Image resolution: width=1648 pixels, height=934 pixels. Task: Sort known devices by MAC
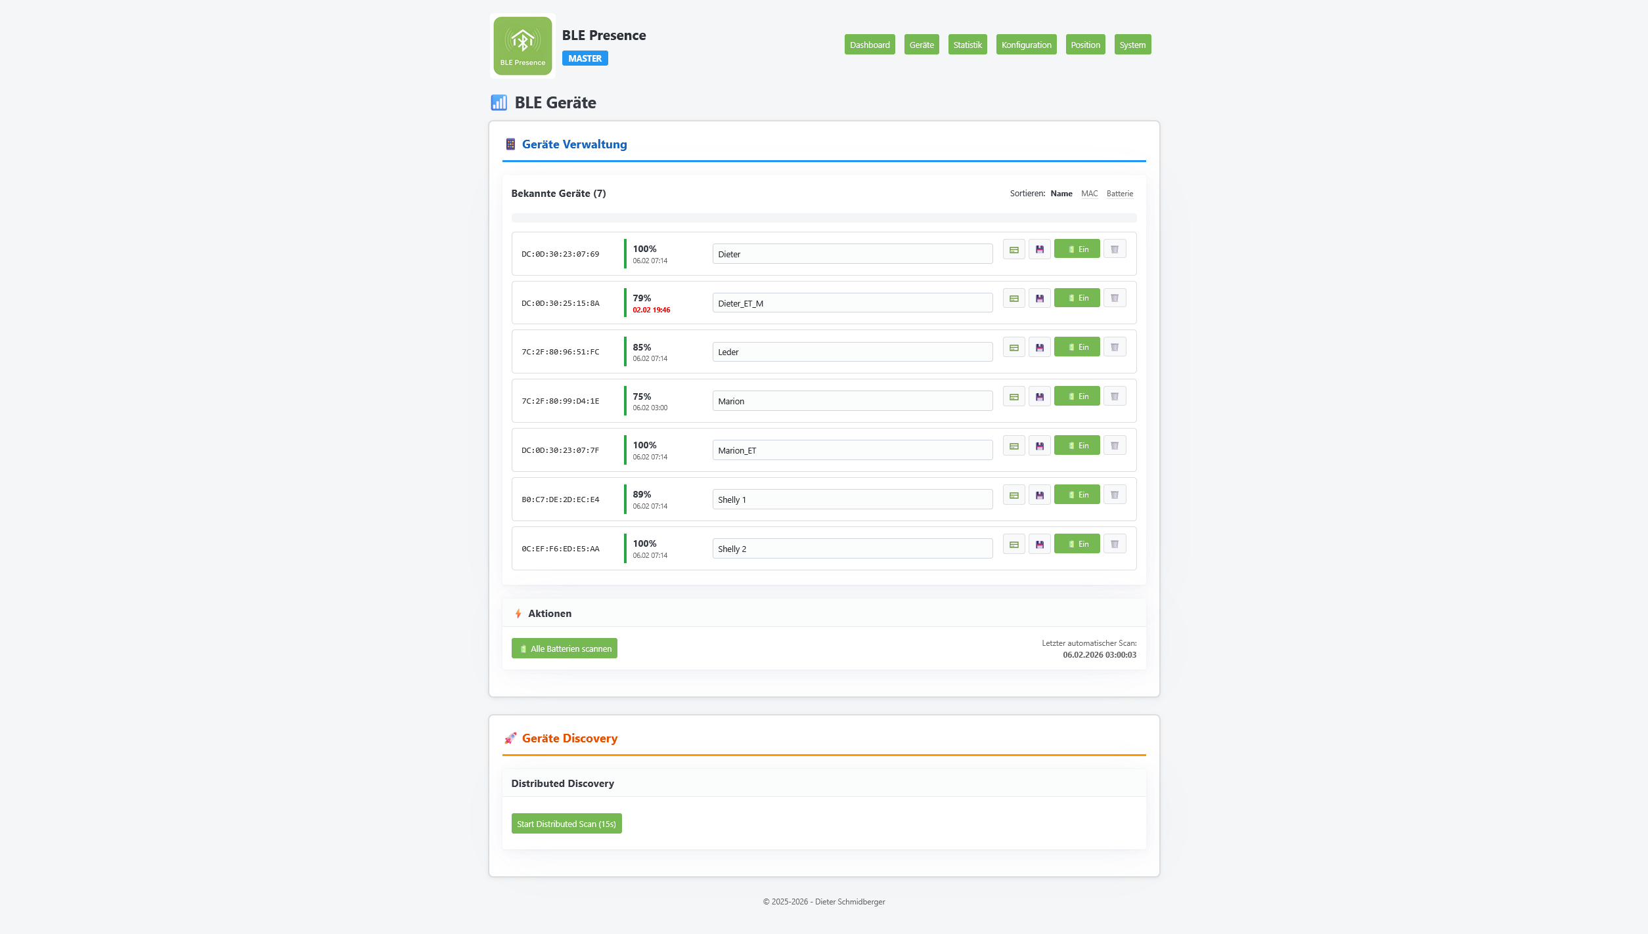(1089, 194)
